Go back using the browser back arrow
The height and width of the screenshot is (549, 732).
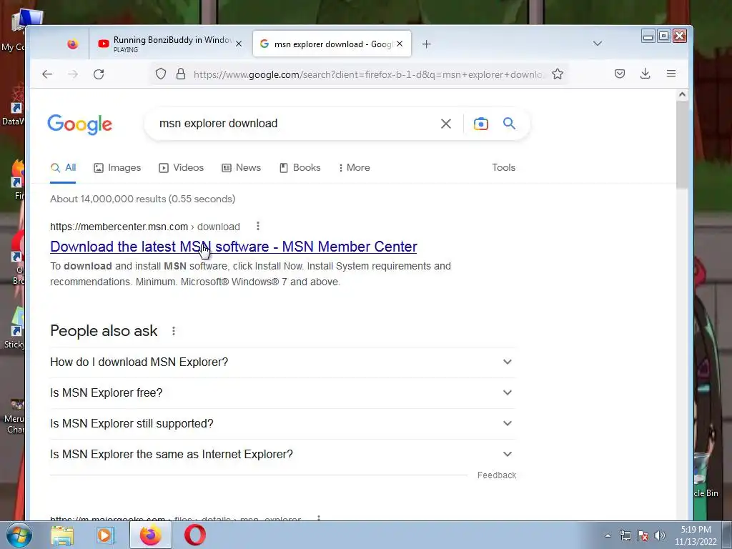(47, 74)
